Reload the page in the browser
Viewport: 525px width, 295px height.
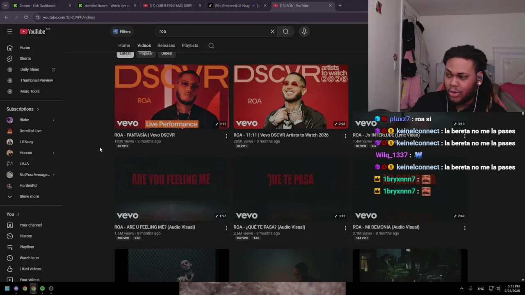tap(26, 17)
